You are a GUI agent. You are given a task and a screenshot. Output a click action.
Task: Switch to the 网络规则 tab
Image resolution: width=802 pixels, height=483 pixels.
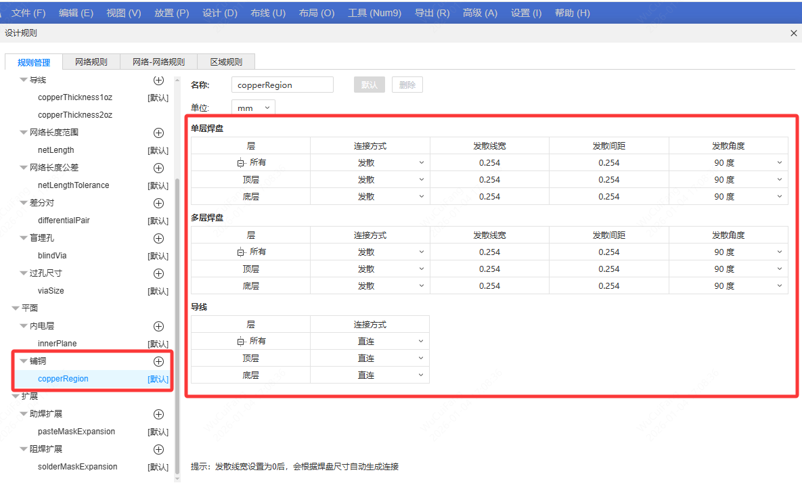[91, 62]
